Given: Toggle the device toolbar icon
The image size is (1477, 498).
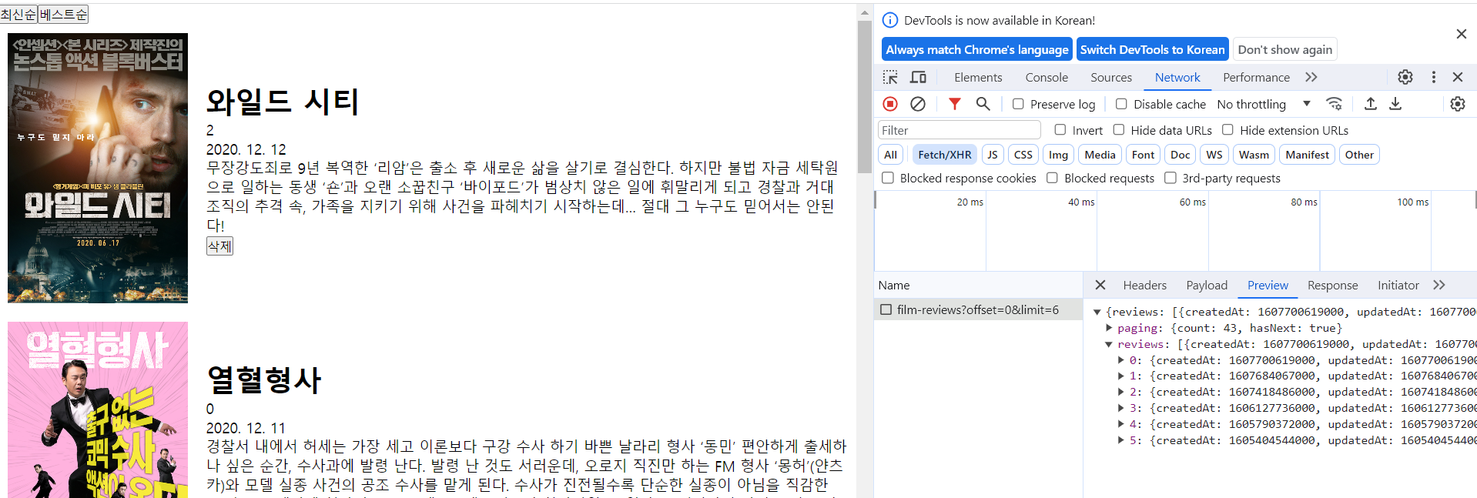Looking at the screenshot, I should 918,77.
